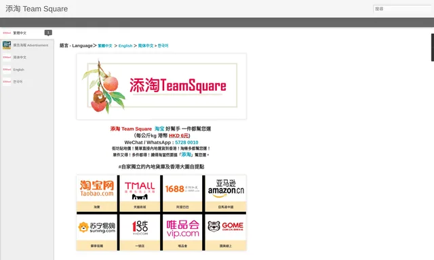
Task: Click the blue 「添淘」 text link
Action: (186, 154)
